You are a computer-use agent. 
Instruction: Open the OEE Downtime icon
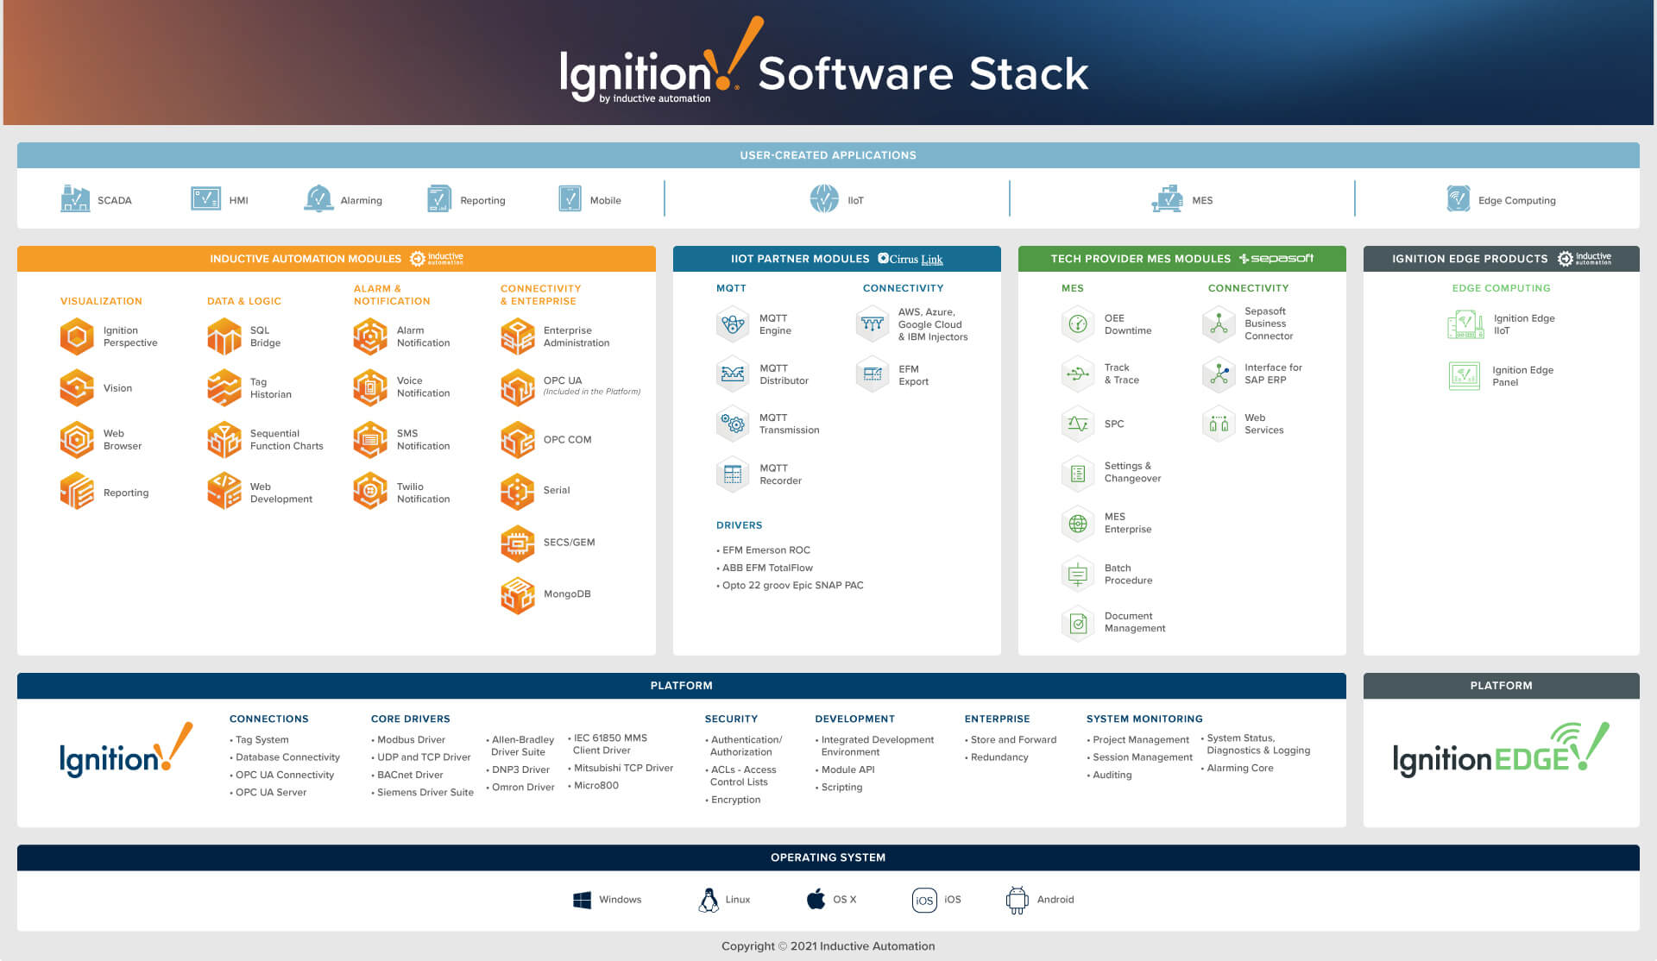tap(1078, 323)
